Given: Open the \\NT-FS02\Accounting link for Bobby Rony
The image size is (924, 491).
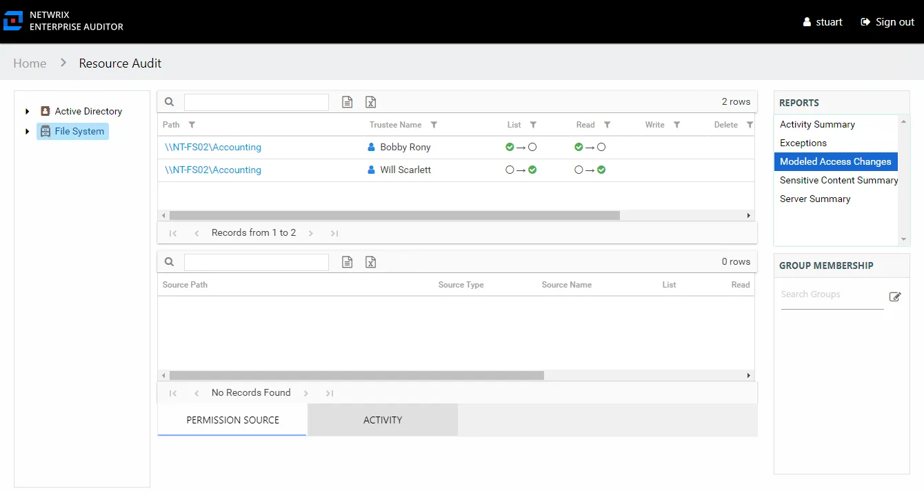Looking at the screenshot, I should (213, 147).
